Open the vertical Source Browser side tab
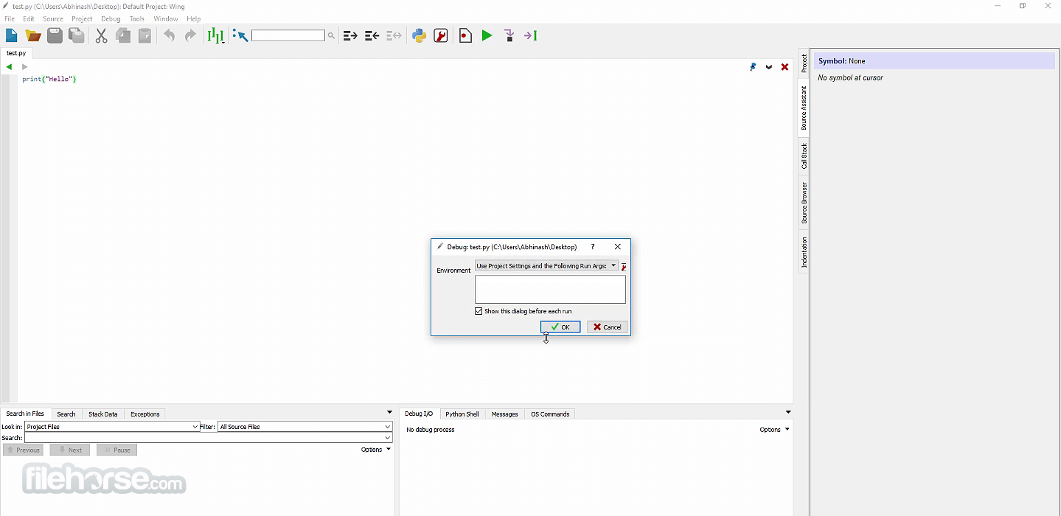The height and width of the screenshot is (516, 1061). [x=804, y=203]
